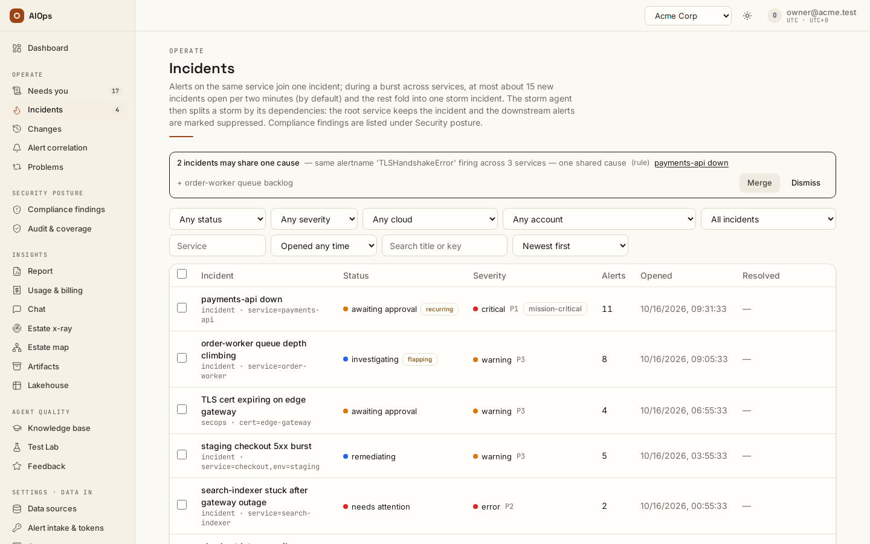Check the search-indexer stuck row checkbox
870x544 pixels.
click(182, 505)
